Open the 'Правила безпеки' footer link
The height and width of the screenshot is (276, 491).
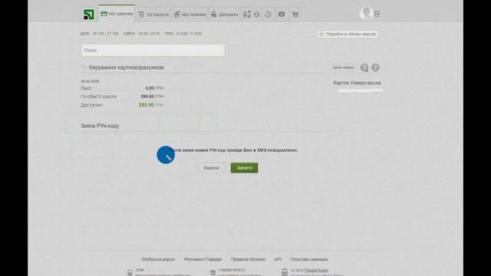point(248,259)
